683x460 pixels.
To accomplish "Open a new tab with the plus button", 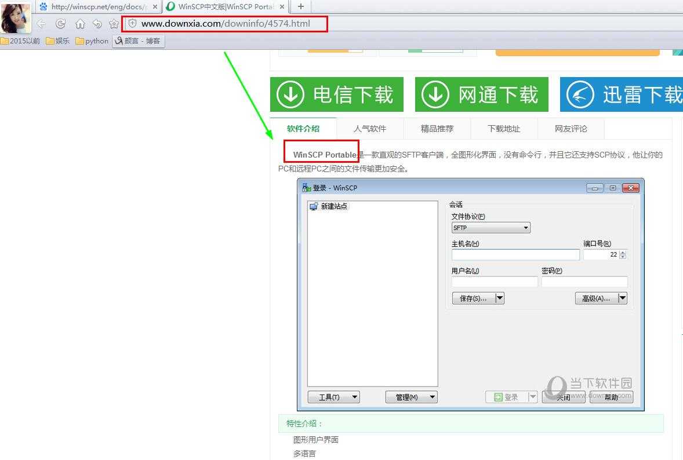I will coord(300,6).
